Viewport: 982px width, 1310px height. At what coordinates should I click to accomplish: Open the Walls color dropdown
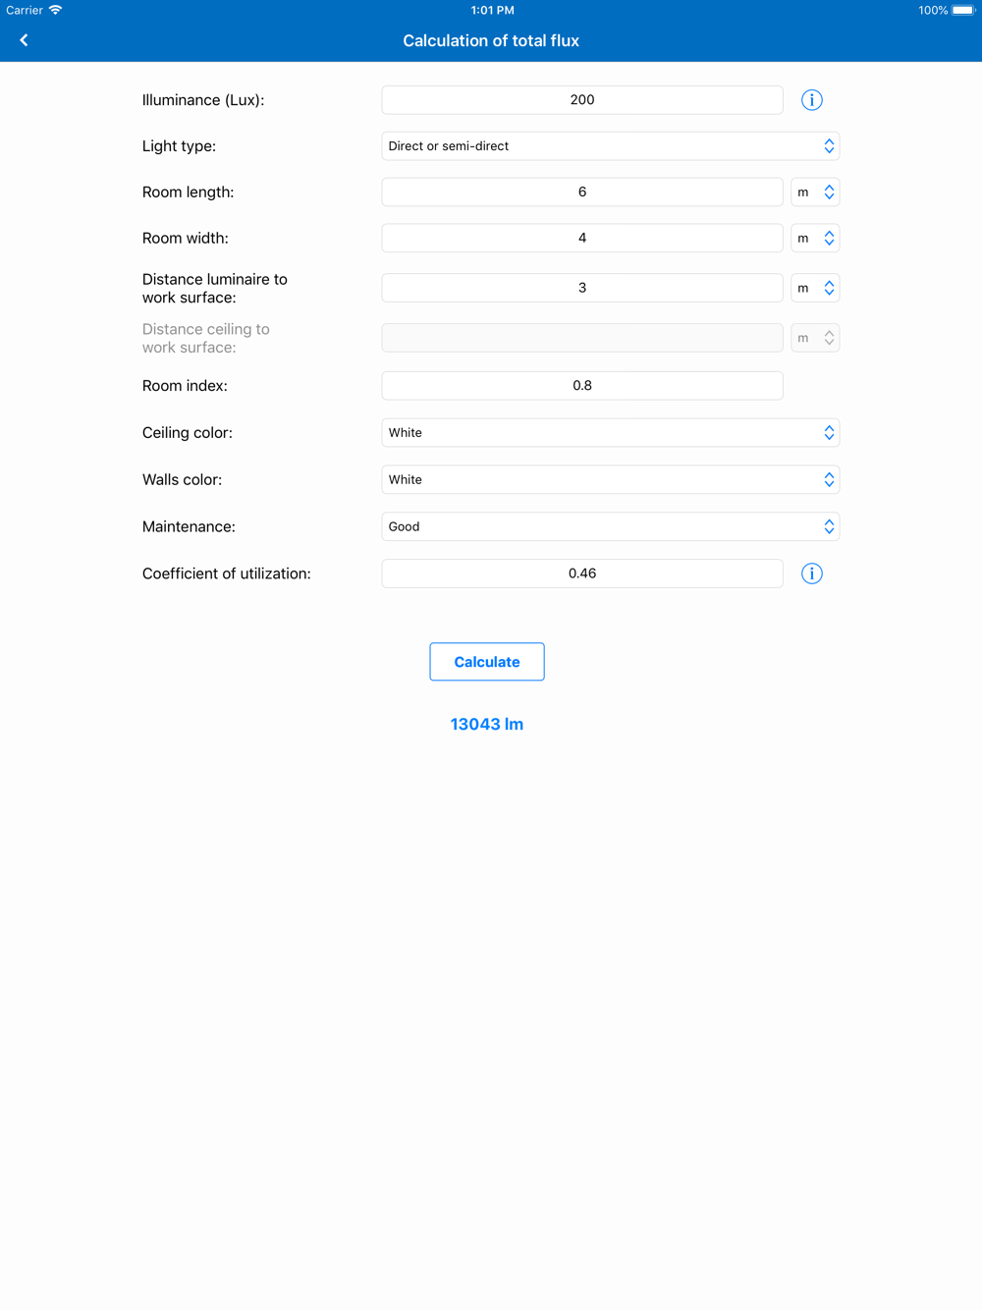[x=610, y=480]
